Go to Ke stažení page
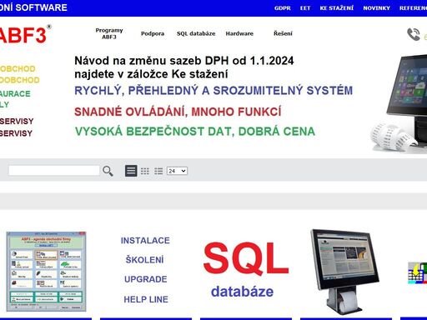 point(337,8)
